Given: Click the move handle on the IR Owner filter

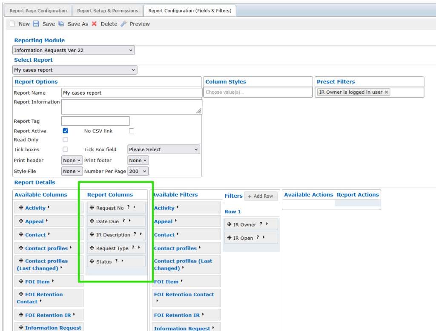Looking at the screenshot, I should pyautogui.click(x=229, y=225).
